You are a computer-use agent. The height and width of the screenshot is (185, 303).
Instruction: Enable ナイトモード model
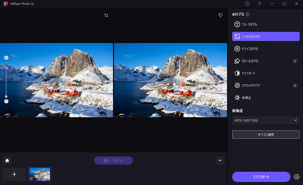point(266,73)
